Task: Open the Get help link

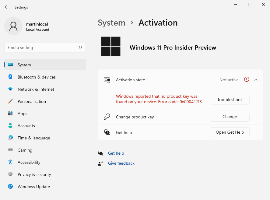Action: [x=116, y=153]
